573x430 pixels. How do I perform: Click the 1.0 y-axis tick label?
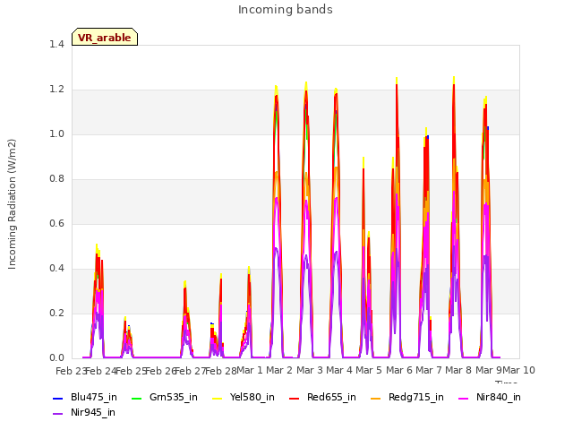point(56,133)
